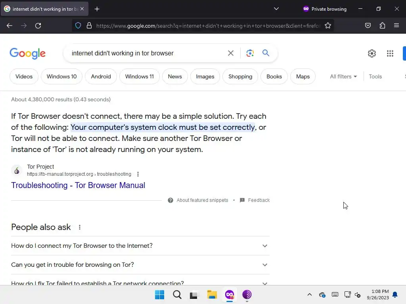Open more options for Tor Project result
The height and width of the screenshot is (304, 406).
[x=138, y=174]
